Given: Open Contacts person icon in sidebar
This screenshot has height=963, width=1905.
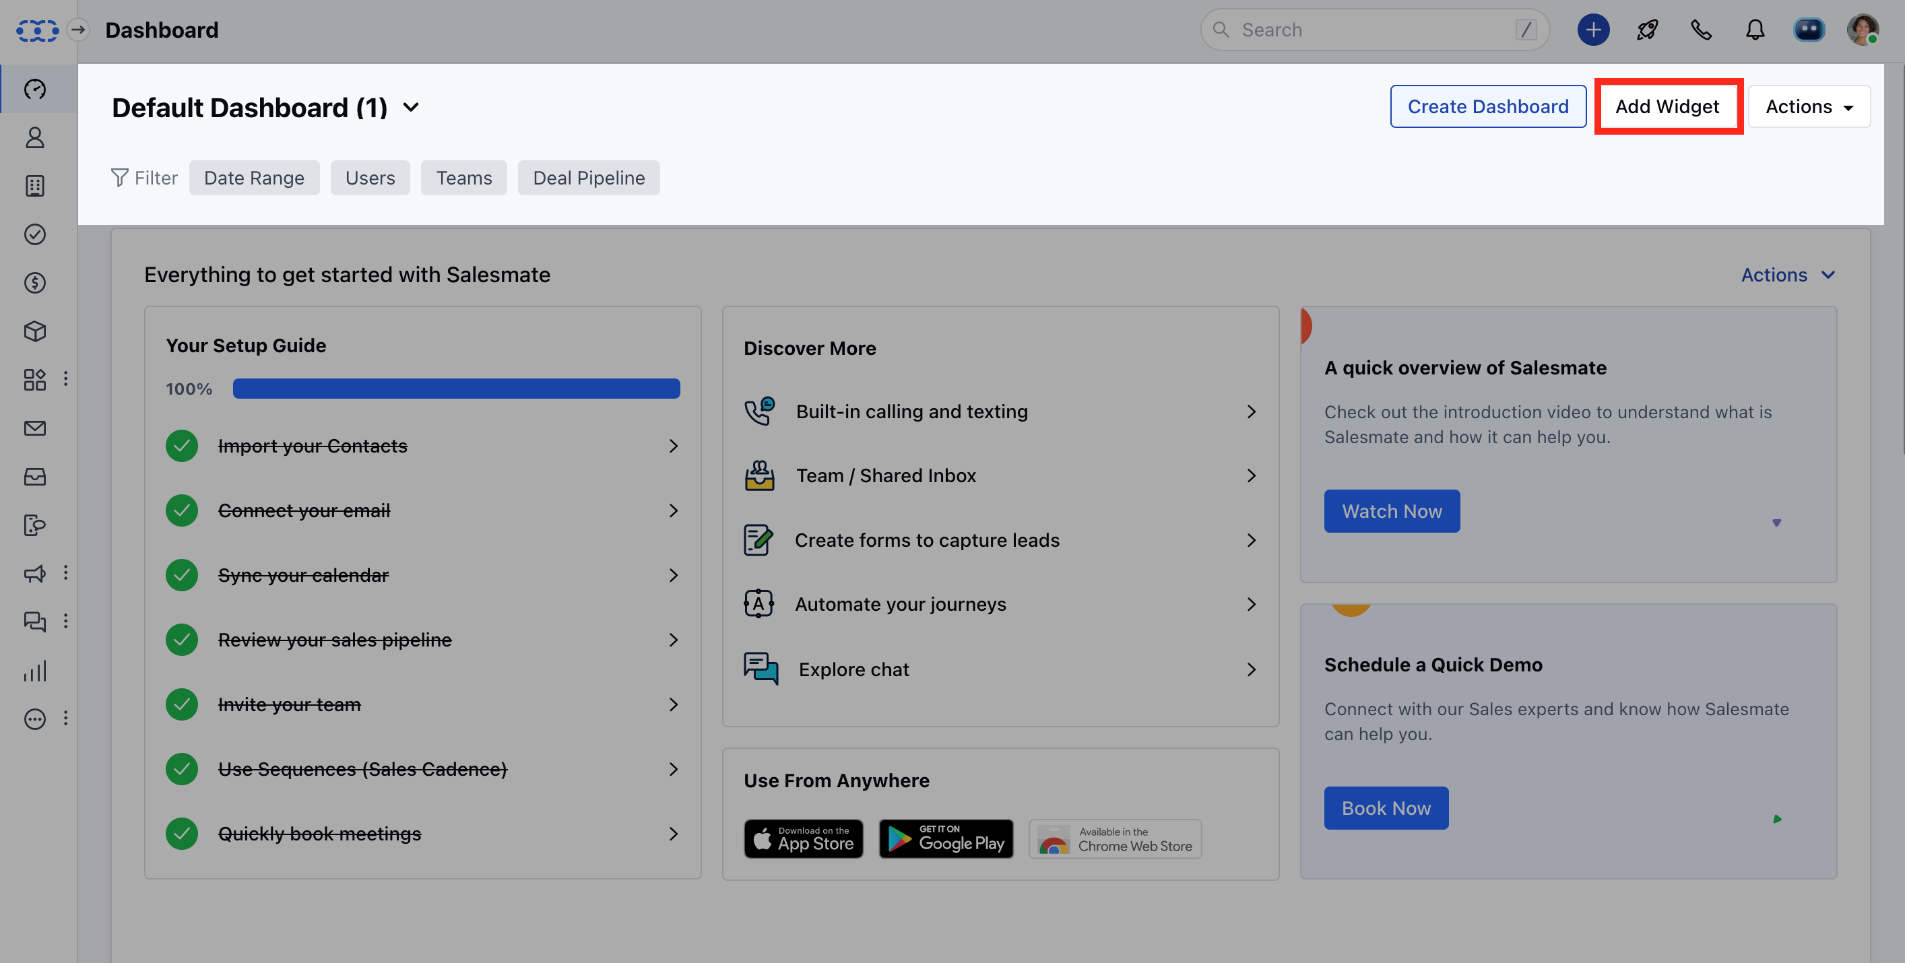Looking at the screenshot, I should click(35, 137).
